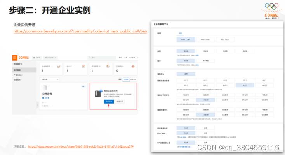Choose 不启用 for ID²设备安全认证
Screen dimensions: 285x155
point(186,143)
